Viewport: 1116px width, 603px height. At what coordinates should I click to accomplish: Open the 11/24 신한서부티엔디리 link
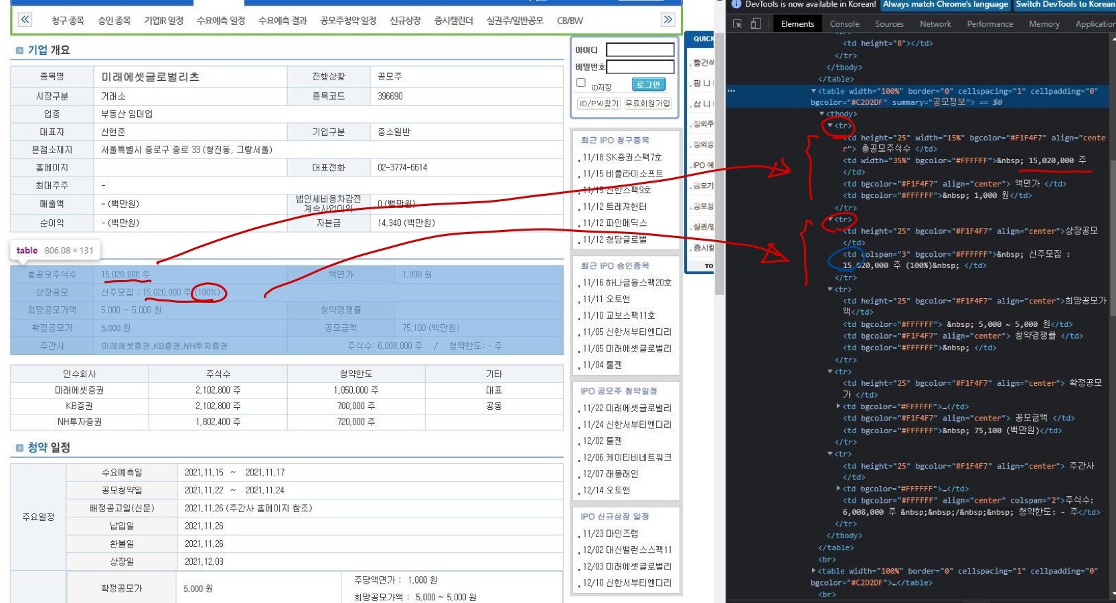[x=627, y=425]
